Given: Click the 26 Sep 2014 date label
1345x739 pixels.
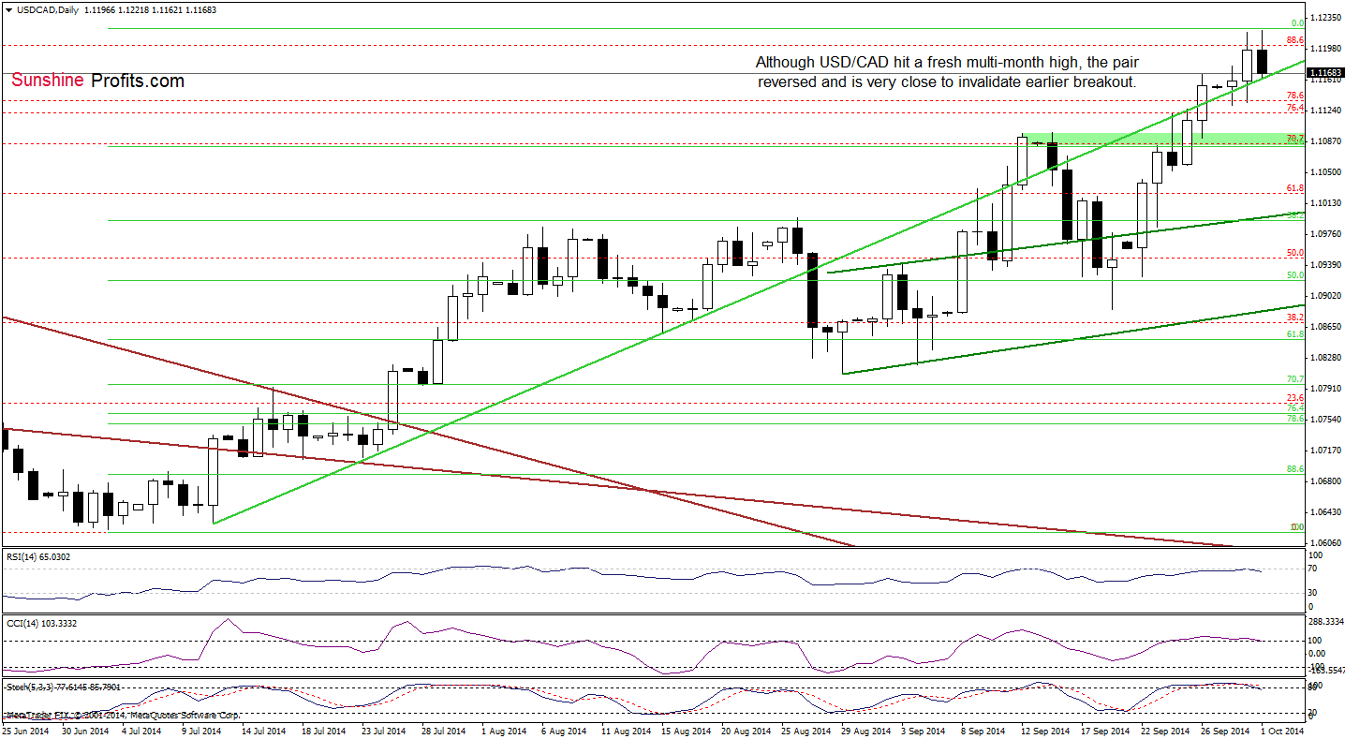Looking at the screenshot, I should pyautogui.click(x=1224, y=731).
